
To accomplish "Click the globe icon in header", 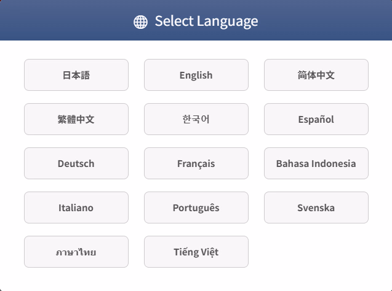I will pyautogui.click(x=140, y=21).
